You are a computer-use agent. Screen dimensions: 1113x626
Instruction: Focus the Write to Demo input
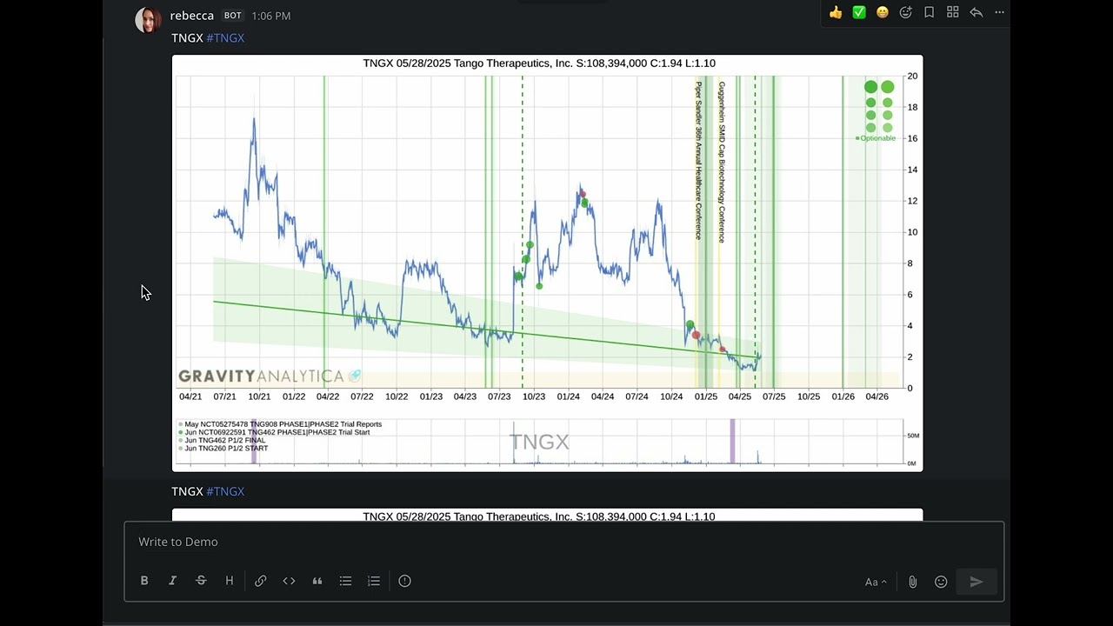(x=564, y=542)
